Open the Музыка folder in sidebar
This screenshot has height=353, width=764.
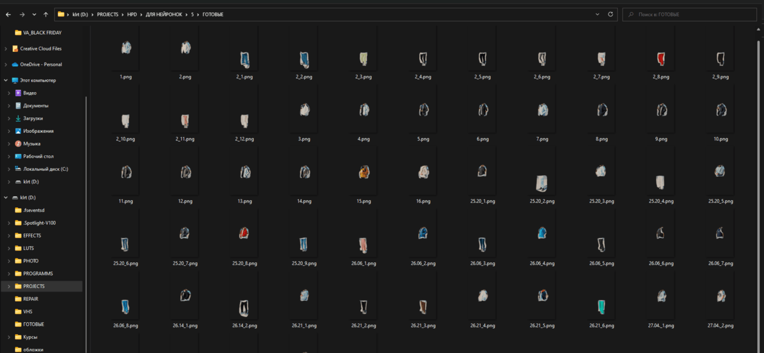(x=31, y=143)
